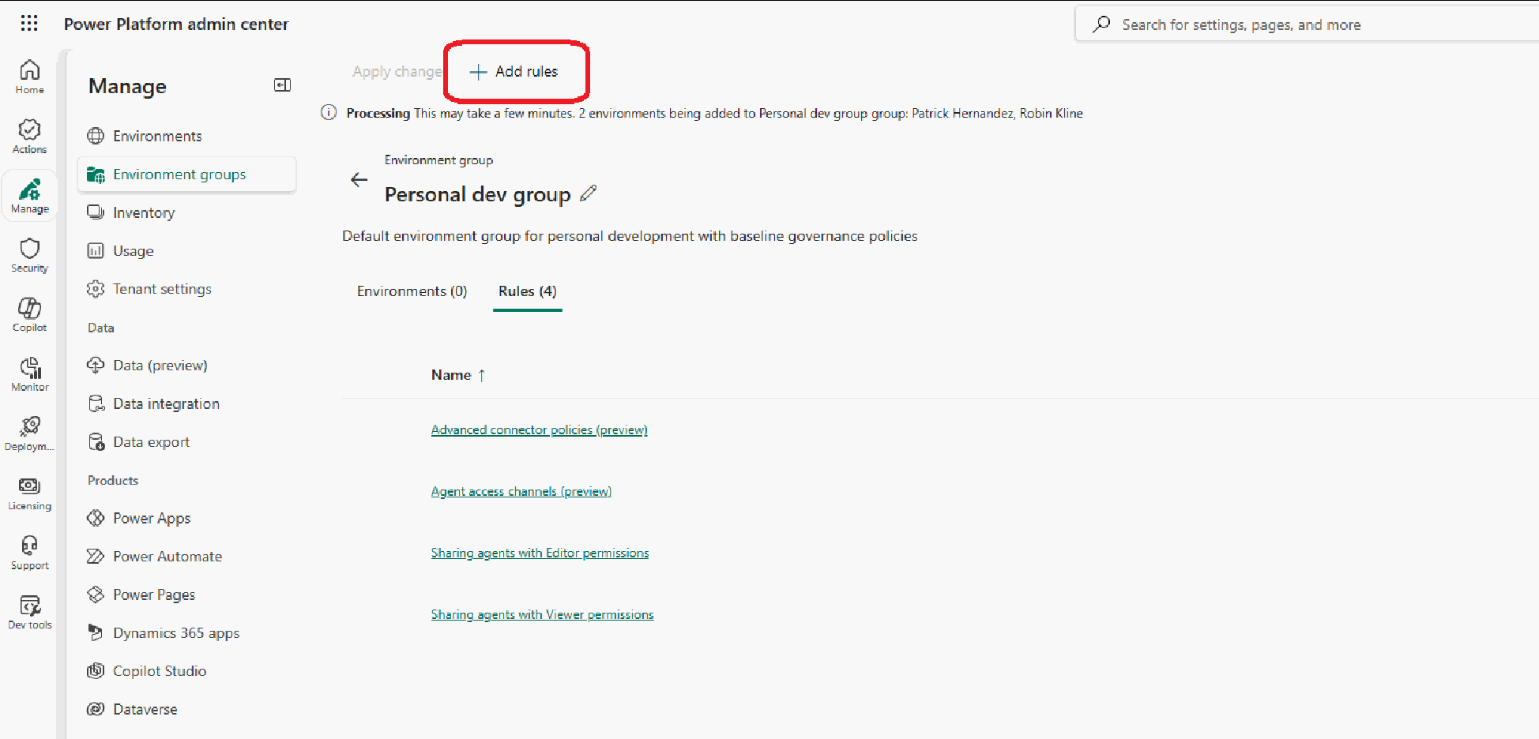Click the Name column header
Screen dimensions: 1539x739
tap(451, 375)
